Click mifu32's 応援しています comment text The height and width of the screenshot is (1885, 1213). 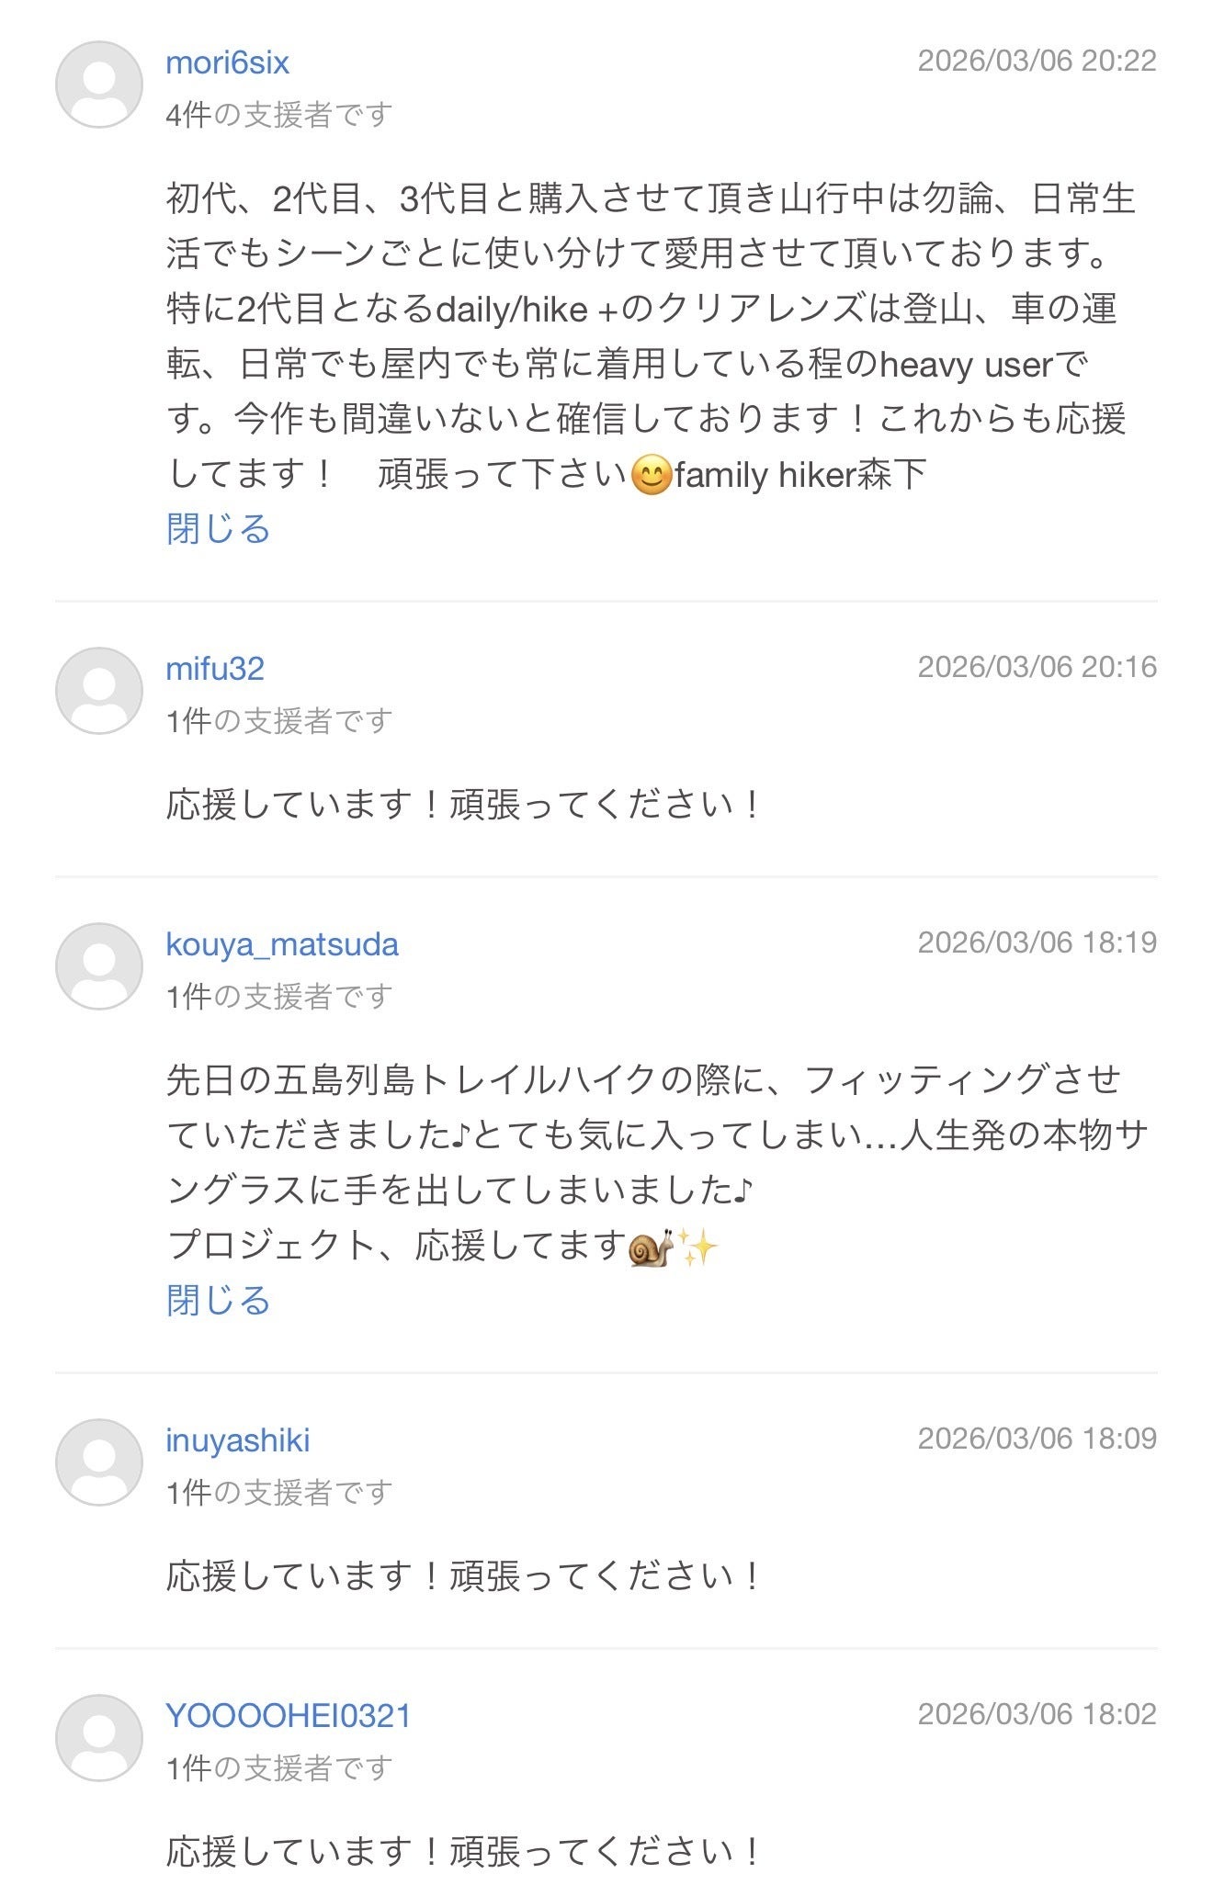coord(463,805)
